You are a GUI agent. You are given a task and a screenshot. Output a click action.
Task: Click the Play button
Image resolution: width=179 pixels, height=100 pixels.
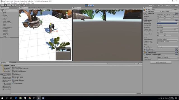[86, 6]
